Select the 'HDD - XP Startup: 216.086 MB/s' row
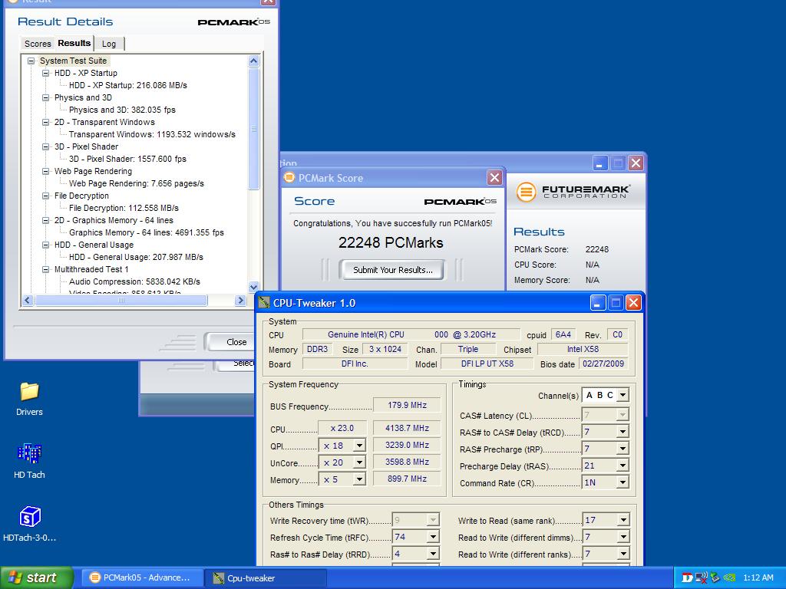The height and width of the screenshot is (589, 786). pyautogui.click(x=128, y=85)
